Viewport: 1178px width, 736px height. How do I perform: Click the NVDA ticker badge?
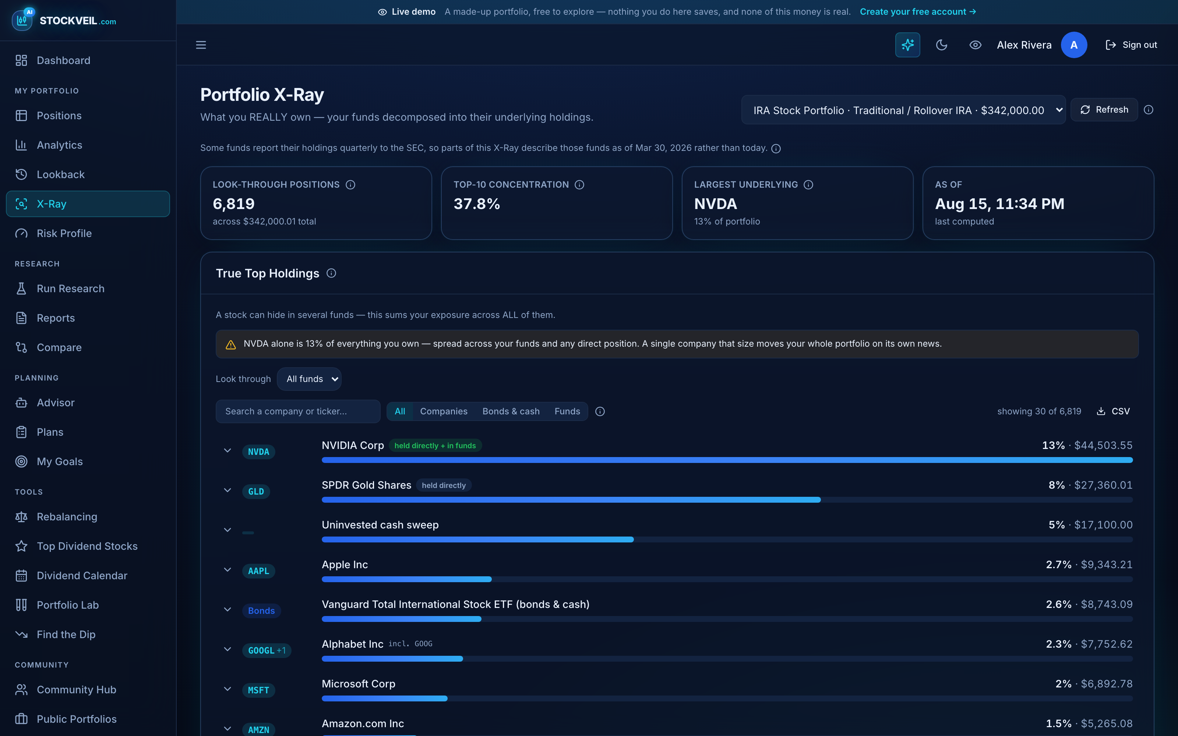tap(258, 452)
